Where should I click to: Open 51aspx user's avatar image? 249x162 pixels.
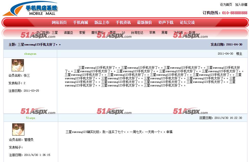click(x=18, y=129)
